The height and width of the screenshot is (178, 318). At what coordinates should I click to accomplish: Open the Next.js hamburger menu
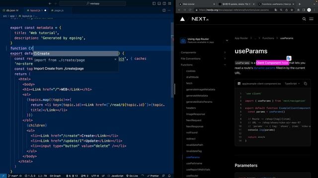coord(311,19)
